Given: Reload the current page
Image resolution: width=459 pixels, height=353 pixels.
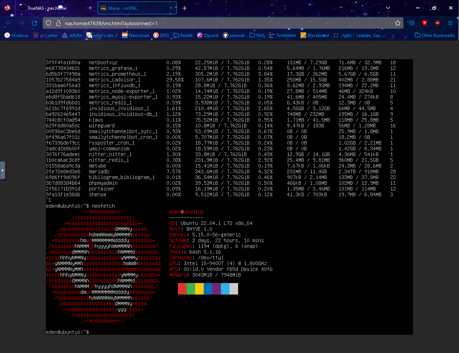Looking at the screenshot, I should (34, 23).
